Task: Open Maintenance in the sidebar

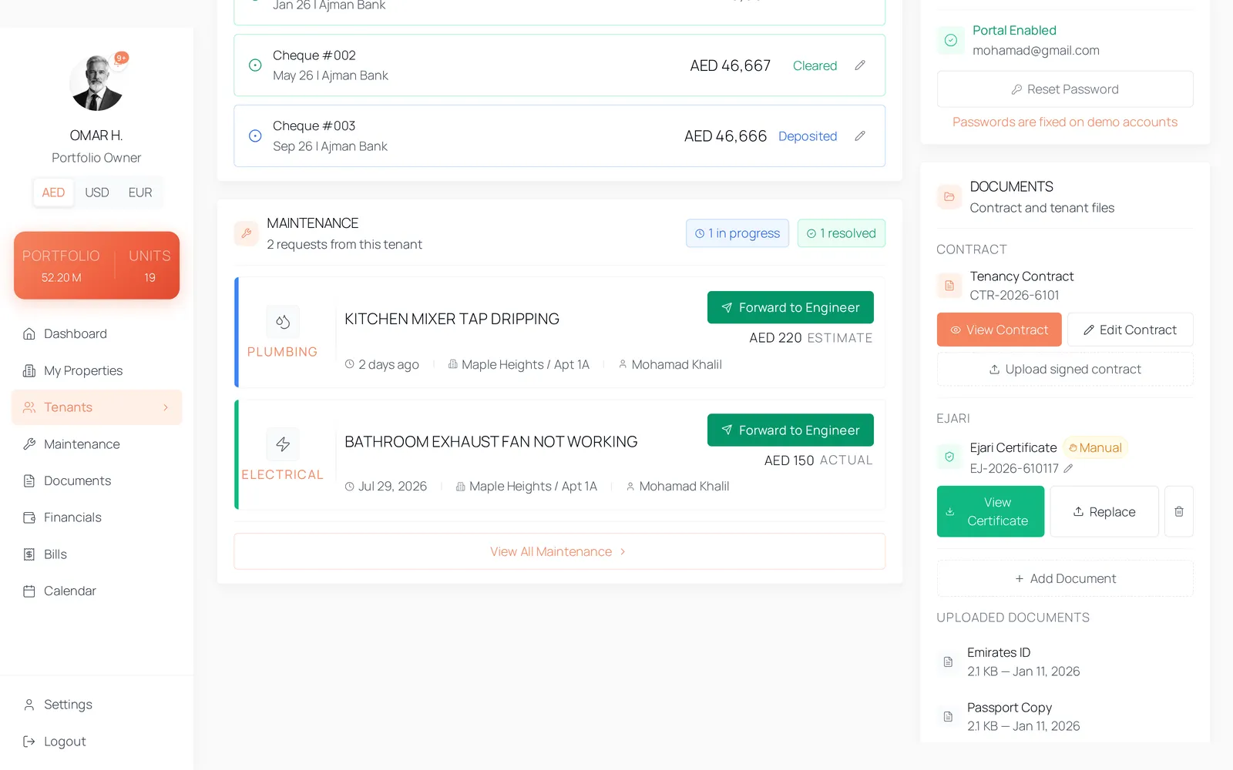Action: [96, 444]
